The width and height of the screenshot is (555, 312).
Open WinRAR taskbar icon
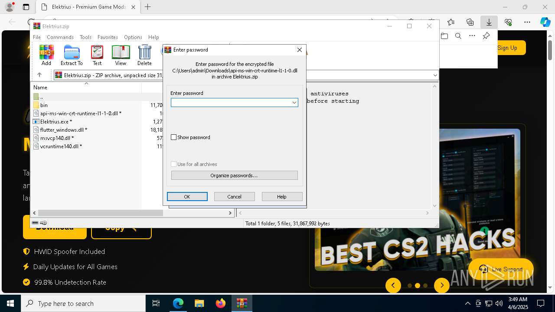point(242,303)
